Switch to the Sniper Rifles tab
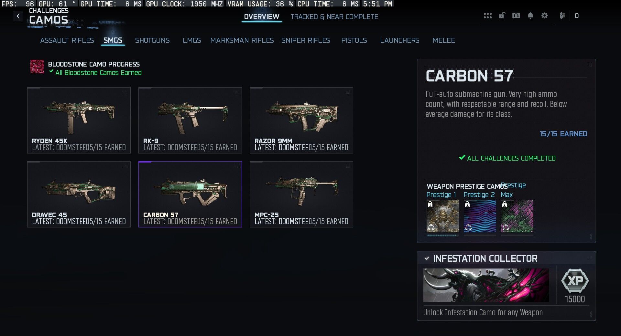Screen dimensions: 621x336 (x=306, y=40)
